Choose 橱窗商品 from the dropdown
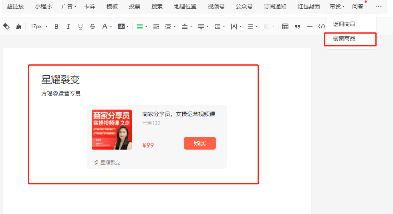 pyautogui.click(x=344, y=38)
